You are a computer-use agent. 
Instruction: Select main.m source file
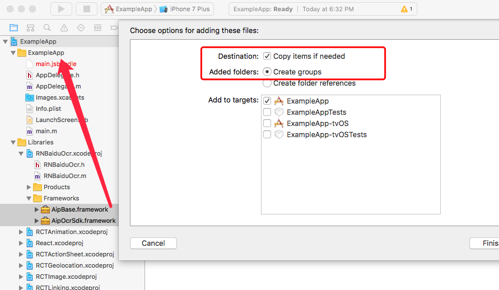click(46, 131)
